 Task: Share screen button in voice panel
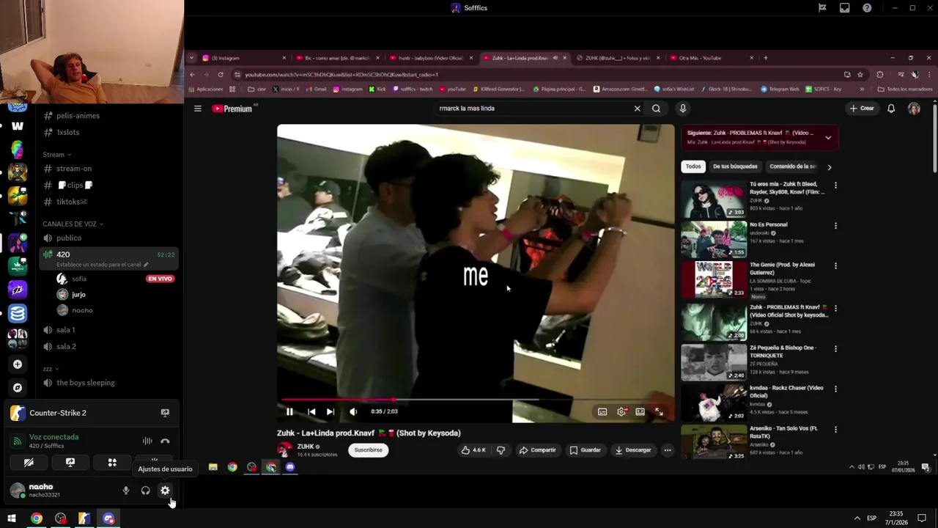click(x=70, y=463)
